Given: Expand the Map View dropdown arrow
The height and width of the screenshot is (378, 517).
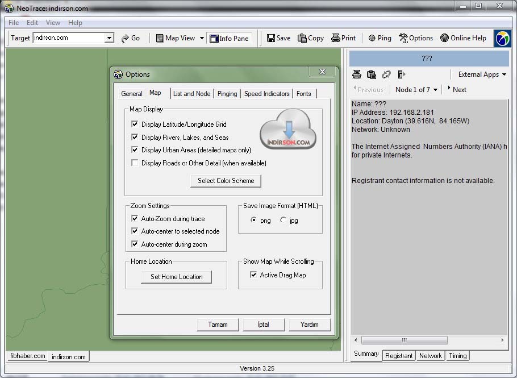Looking at the screenshot, I should 202,38.
